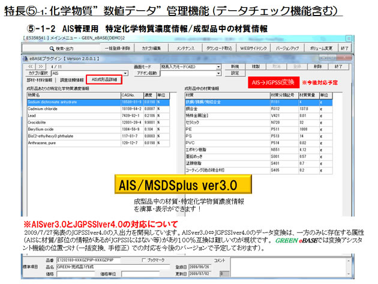Open WEBサイトリンク in main menu
This screenshot has width=378, height=284.
click(253, 48)
